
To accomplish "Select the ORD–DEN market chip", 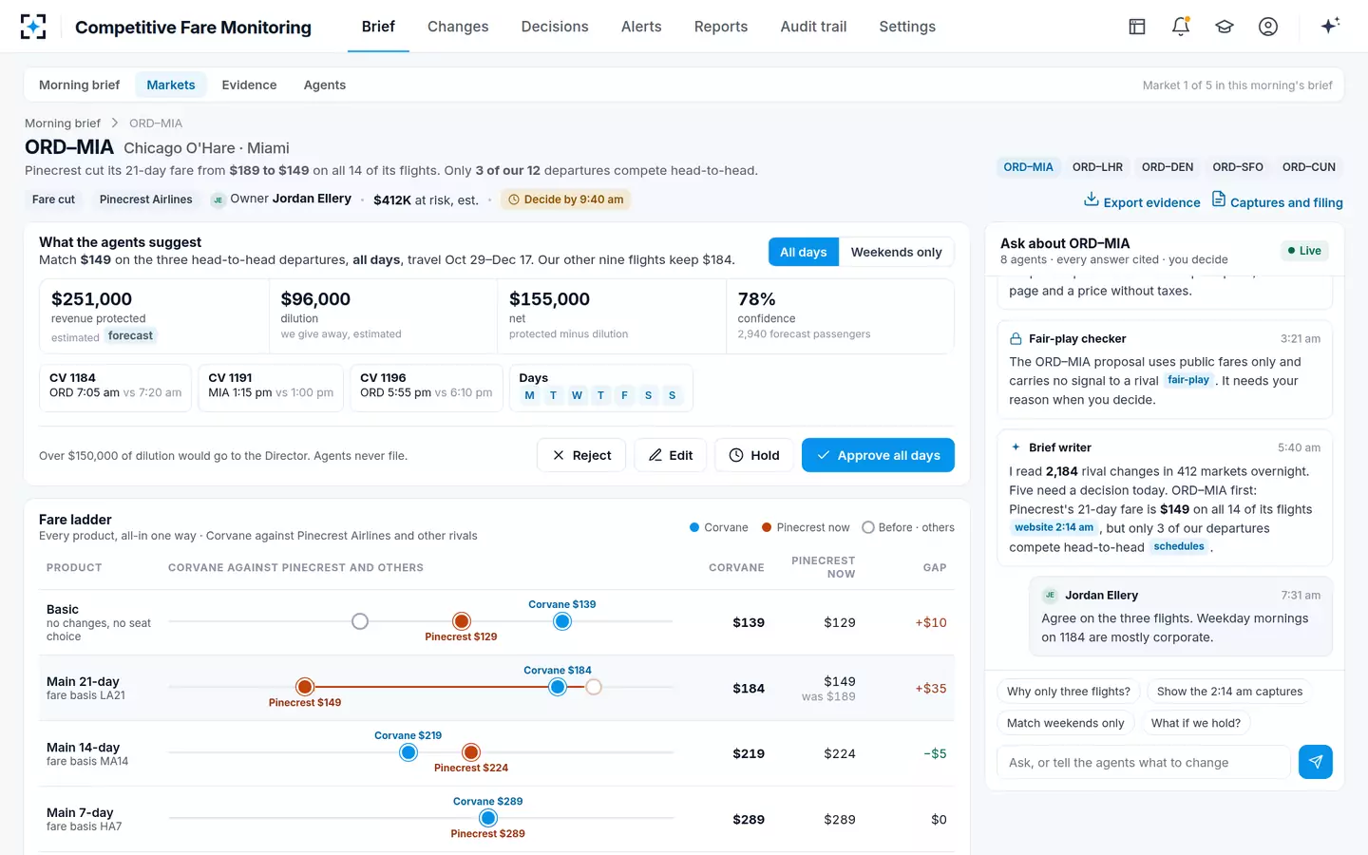I will pos(1168,167).
